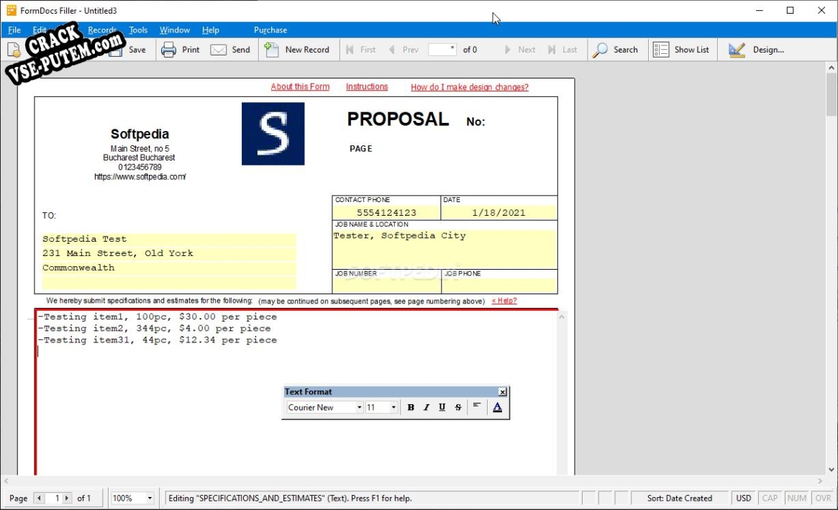Click the "Testing item31" specification line
Screen dimensions: 838x510
[157, 340]
